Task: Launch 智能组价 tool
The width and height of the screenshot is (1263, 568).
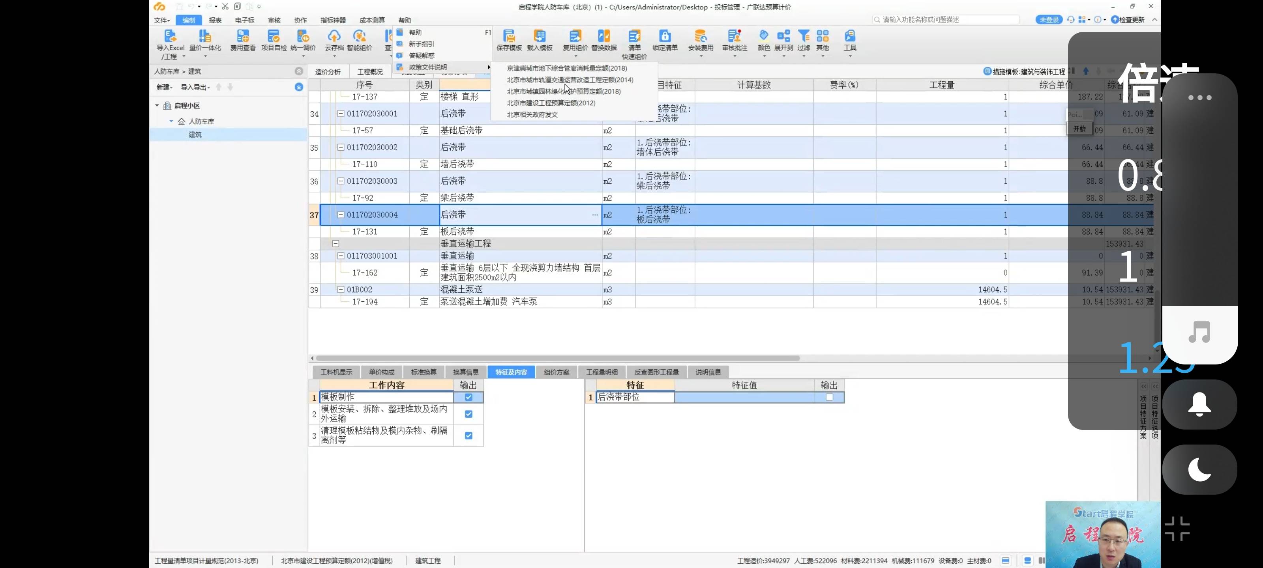Action: [x=360, y=40]
